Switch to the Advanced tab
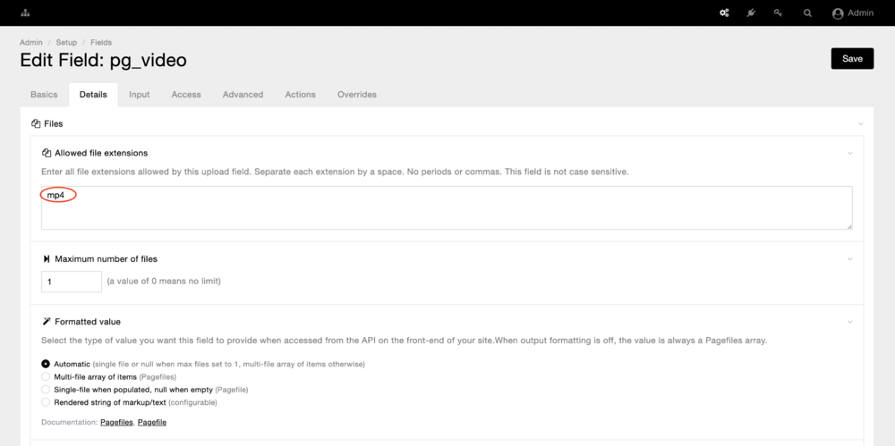Viewport: 895px width, 446px height. tap(243, 95)
